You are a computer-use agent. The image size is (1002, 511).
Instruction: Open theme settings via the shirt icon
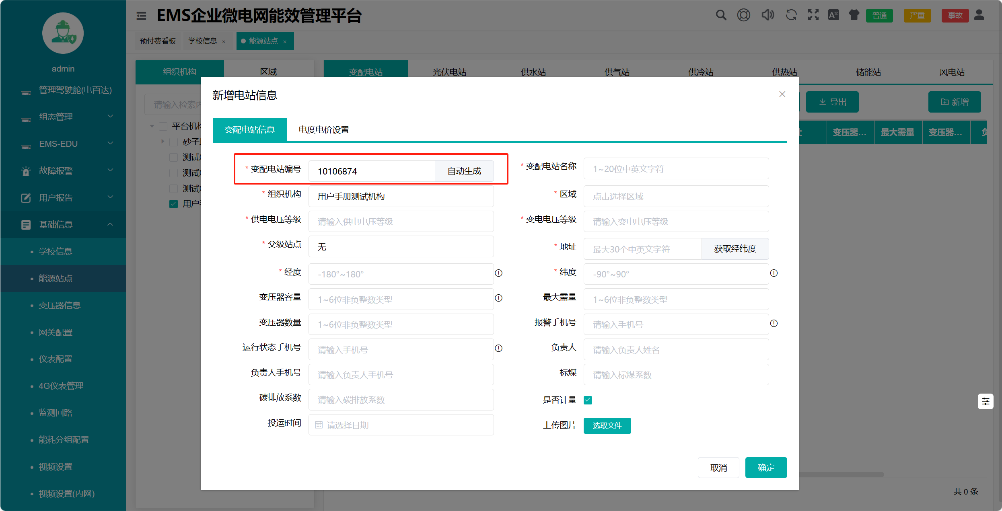854,15
